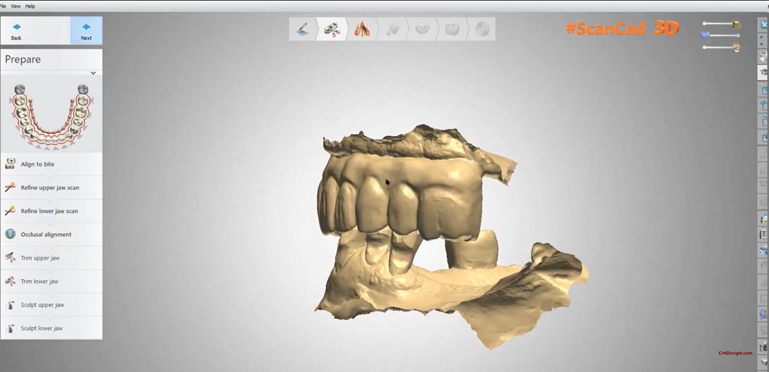Click the Next button
The height and width of the screenshot is (372, 769).
point(86,31)
